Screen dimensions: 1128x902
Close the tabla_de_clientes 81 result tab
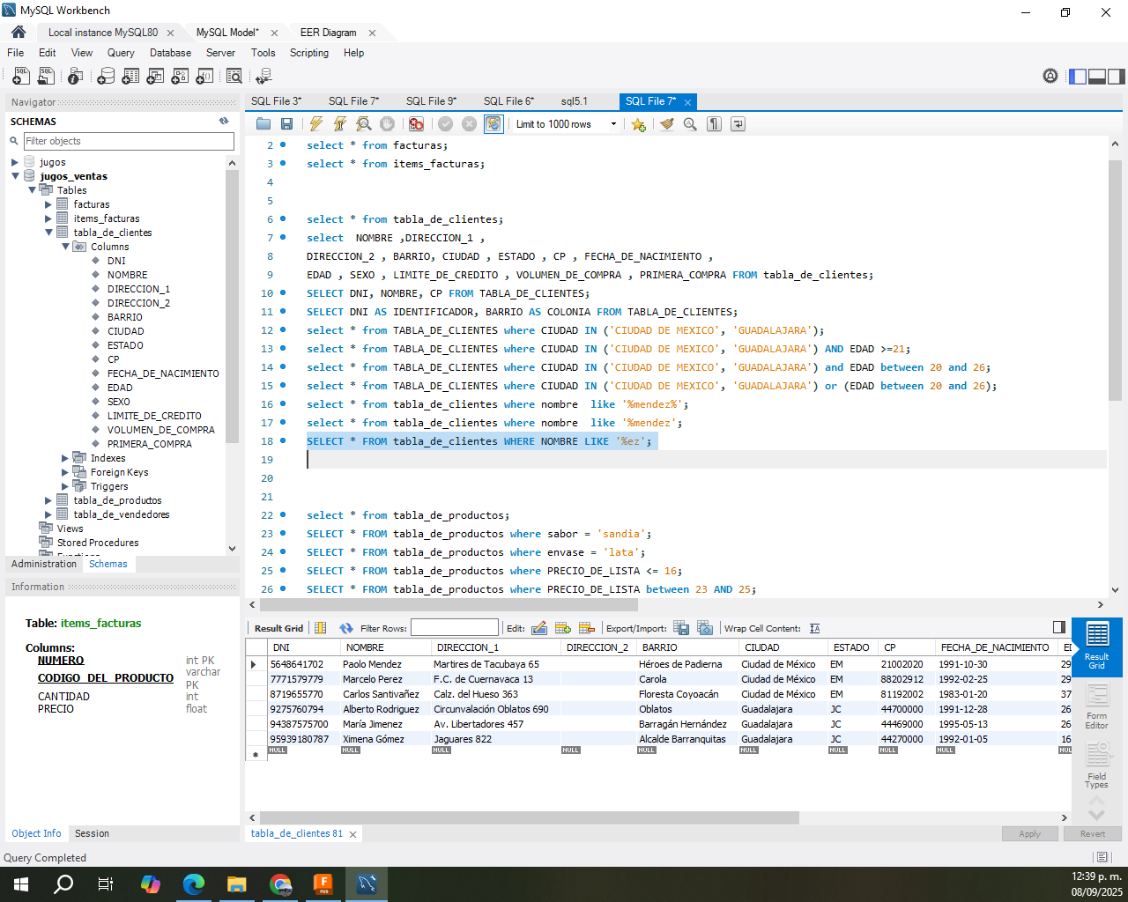(353, 834)
